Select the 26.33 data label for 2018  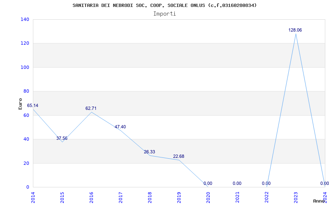(x=149, y=152)
